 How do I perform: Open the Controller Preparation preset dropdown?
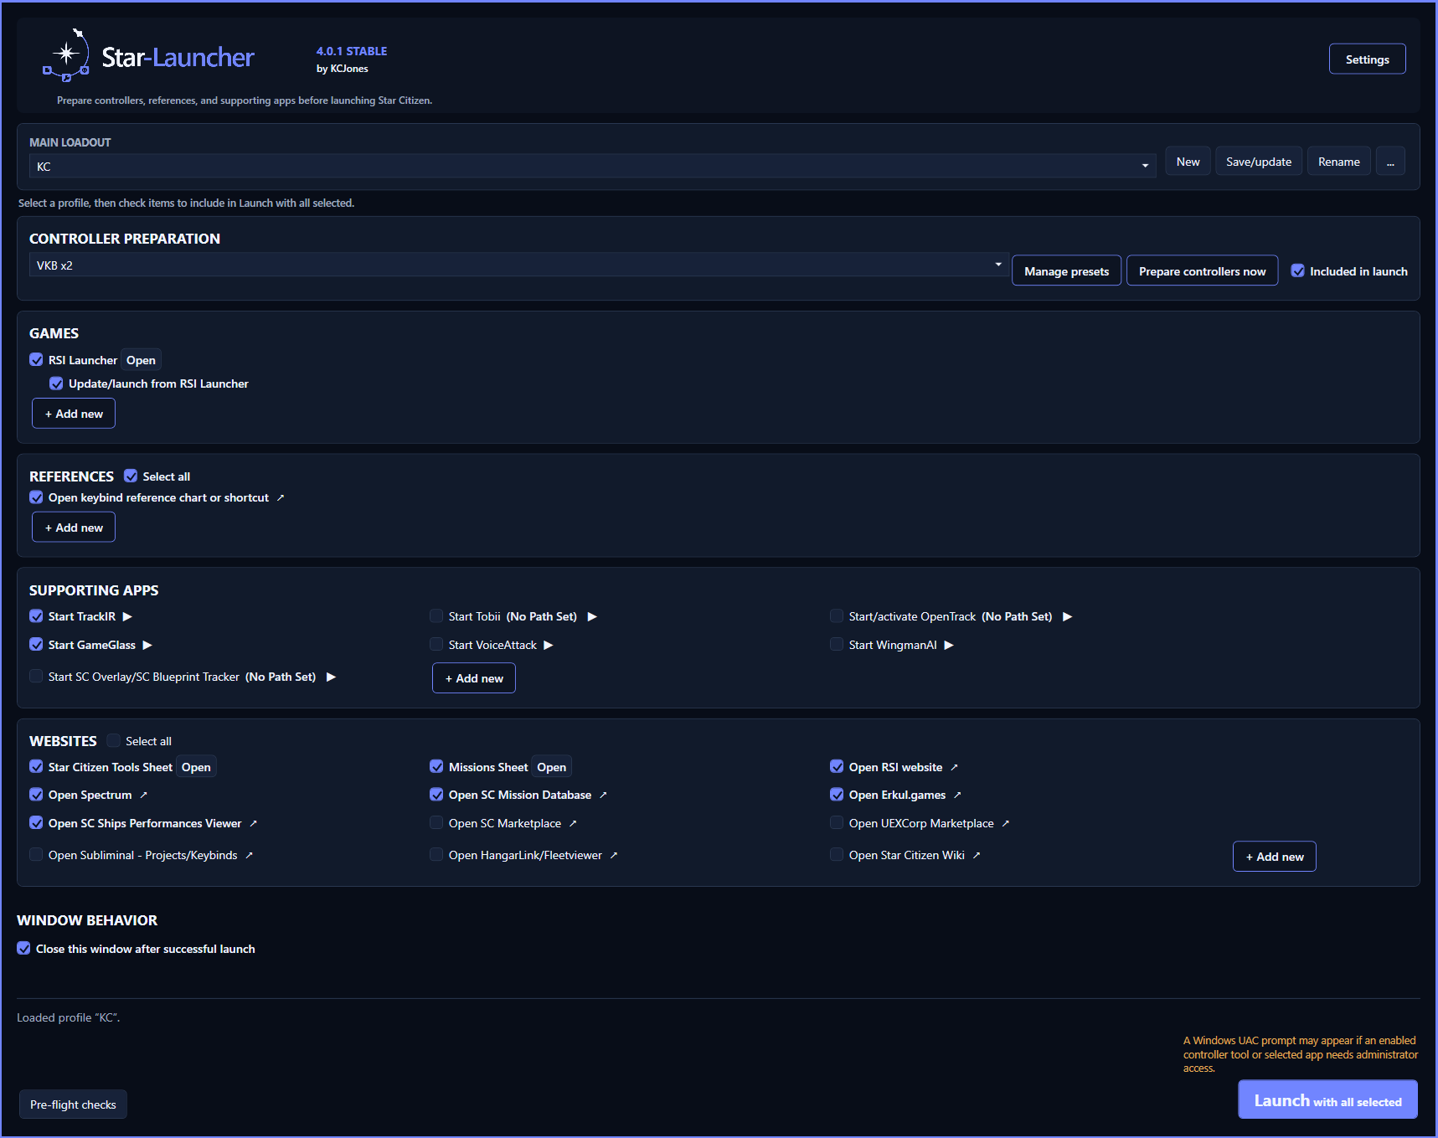[x=518, y=265]
